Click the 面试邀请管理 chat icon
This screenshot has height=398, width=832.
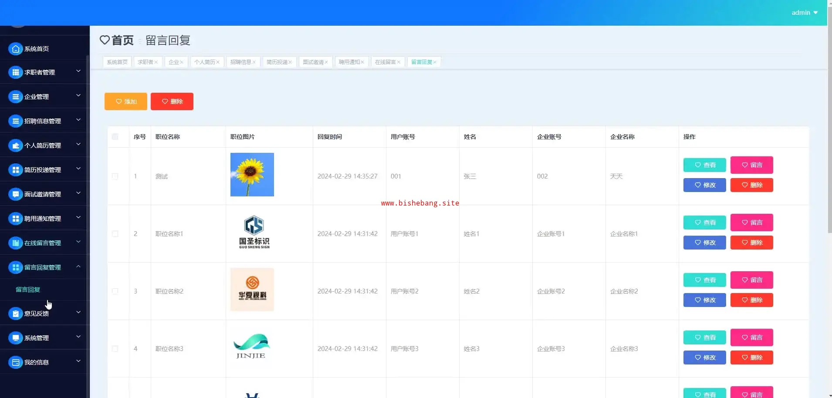(x=16, y=194)
